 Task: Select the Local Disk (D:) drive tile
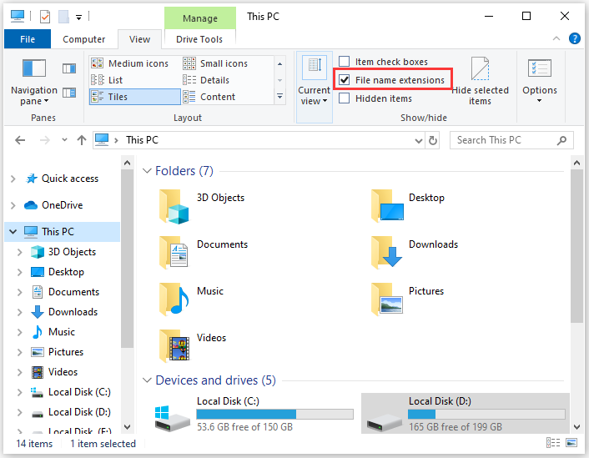pyautogui.click(x=466, y=413)
